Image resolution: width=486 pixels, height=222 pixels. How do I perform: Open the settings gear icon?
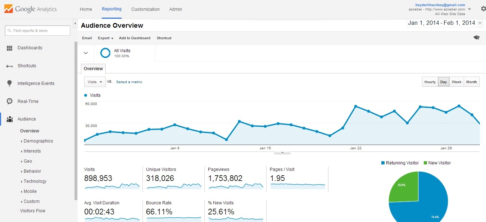tap(483, 9)
